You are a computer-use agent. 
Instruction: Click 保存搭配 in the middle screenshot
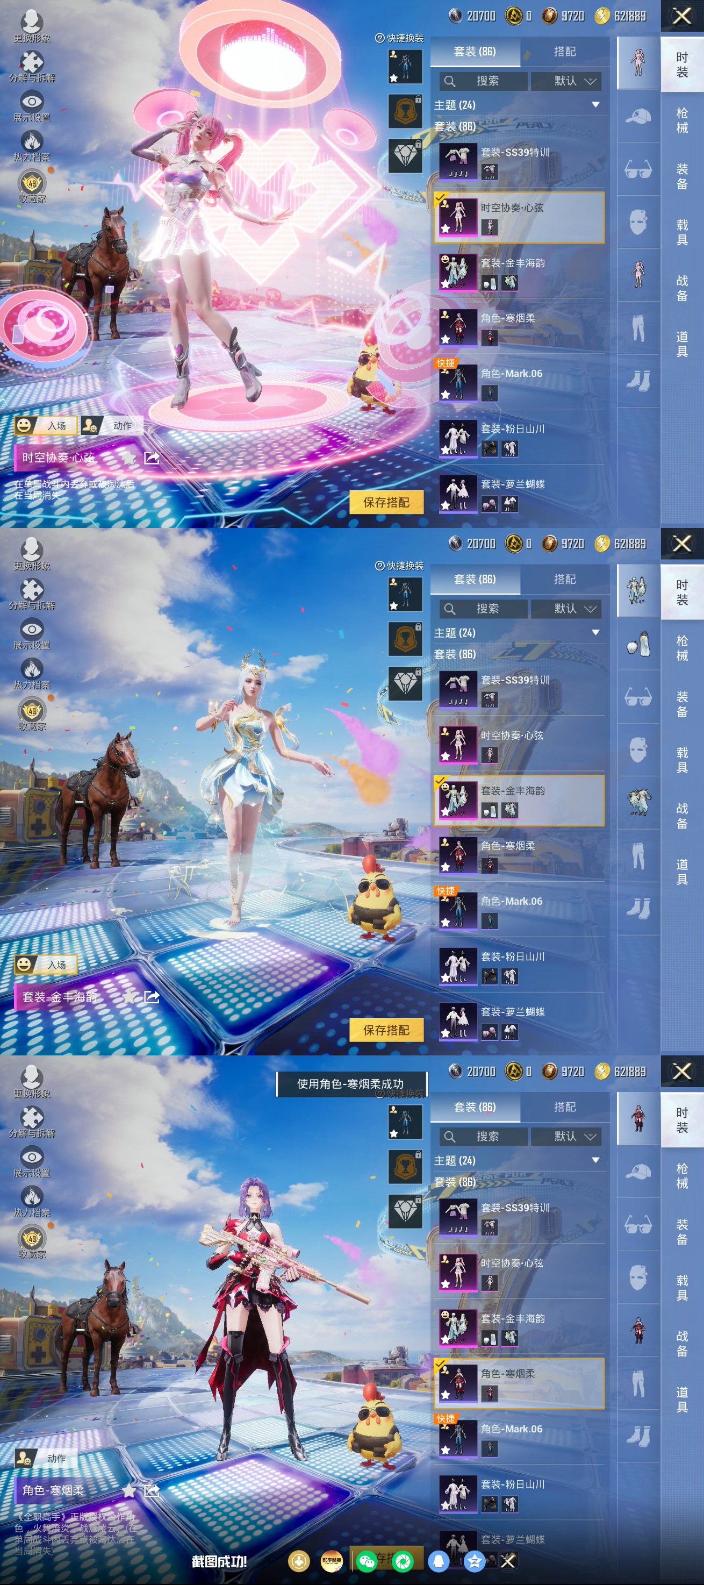pyautogui.click(x=387, y=1031)
